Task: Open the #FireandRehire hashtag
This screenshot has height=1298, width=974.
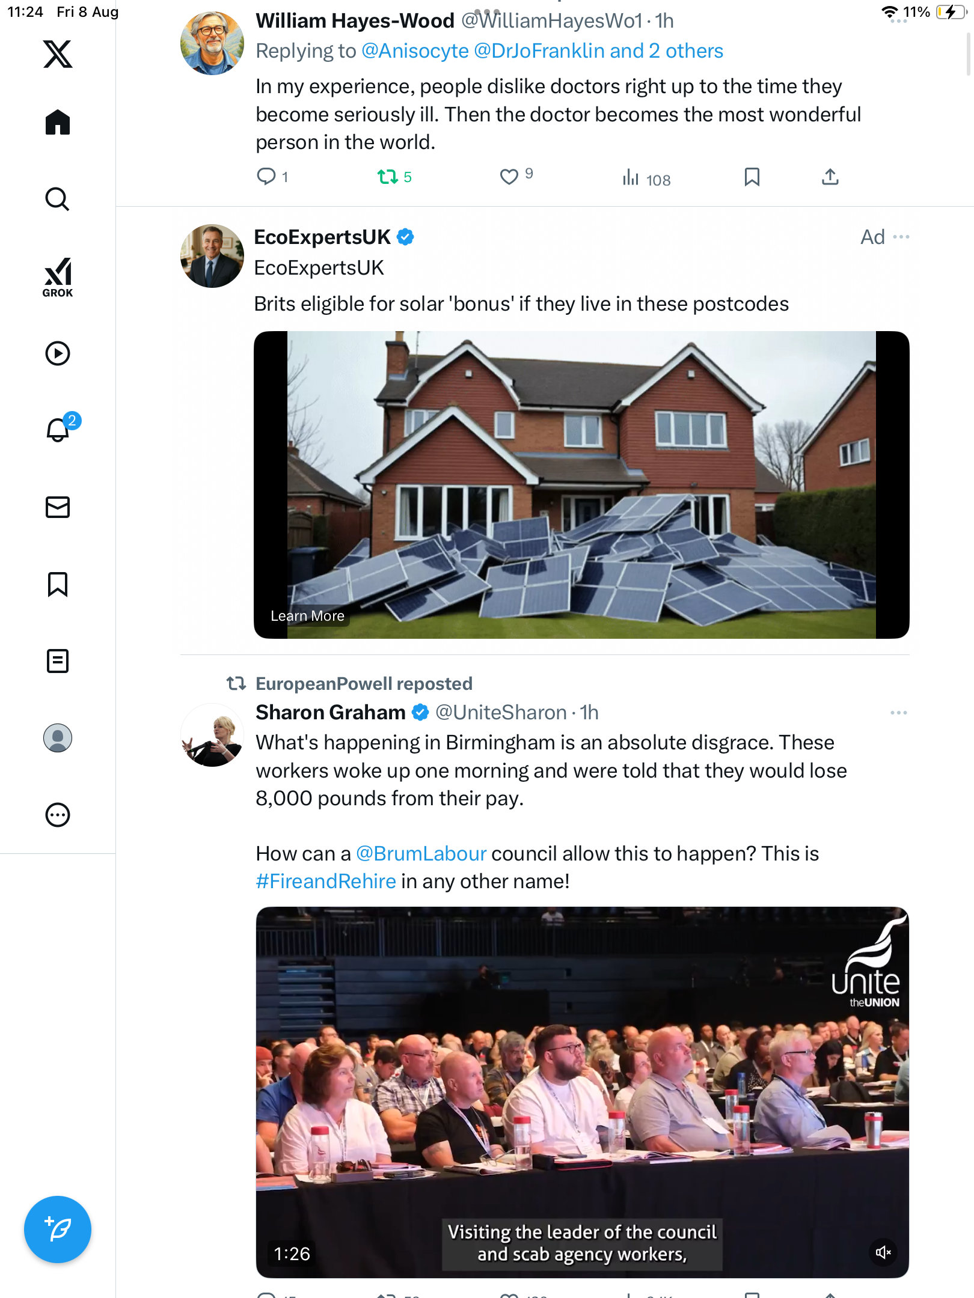Action: [326, 882]
